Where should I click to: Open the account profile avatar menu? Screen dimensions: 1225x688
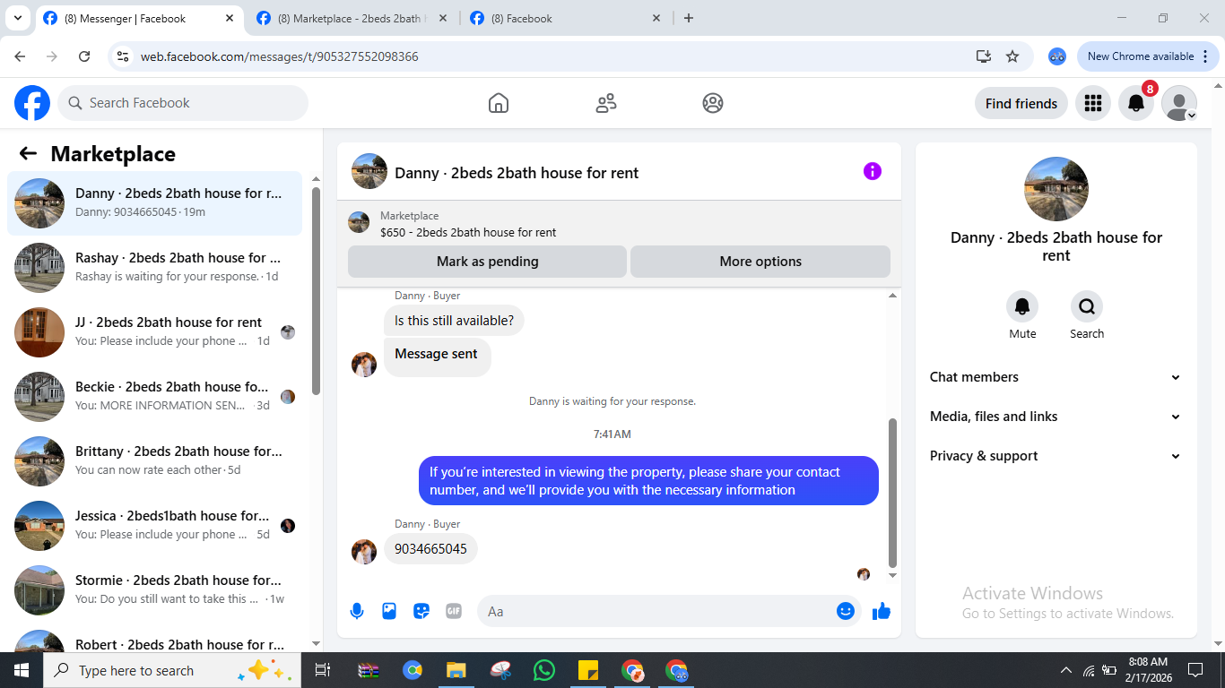[x=1179, y=103]
